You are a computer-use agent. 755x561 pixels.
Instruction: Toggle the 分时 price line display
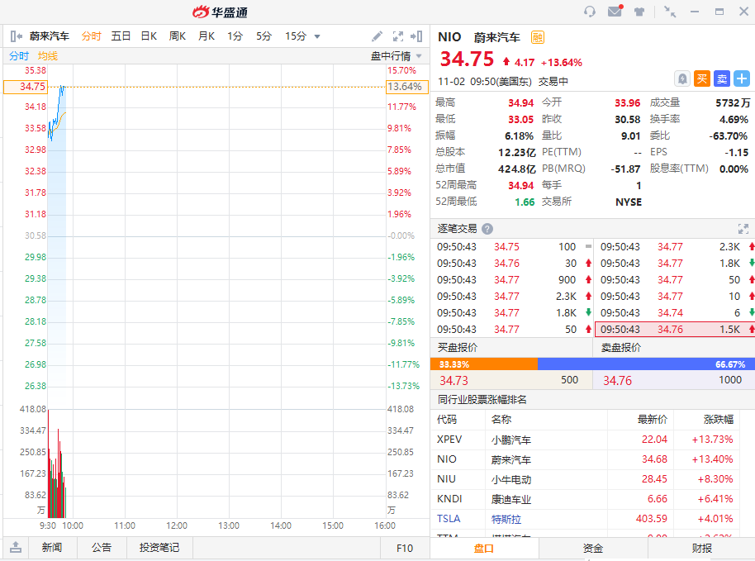click(19, 56)
